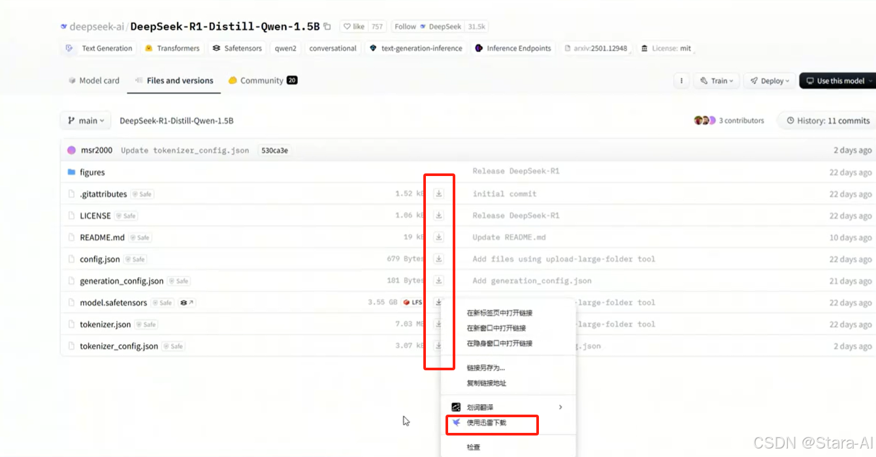This screenshot has width=876, height=457.
Task: Open the figures folder
Action: pos(92,172)
